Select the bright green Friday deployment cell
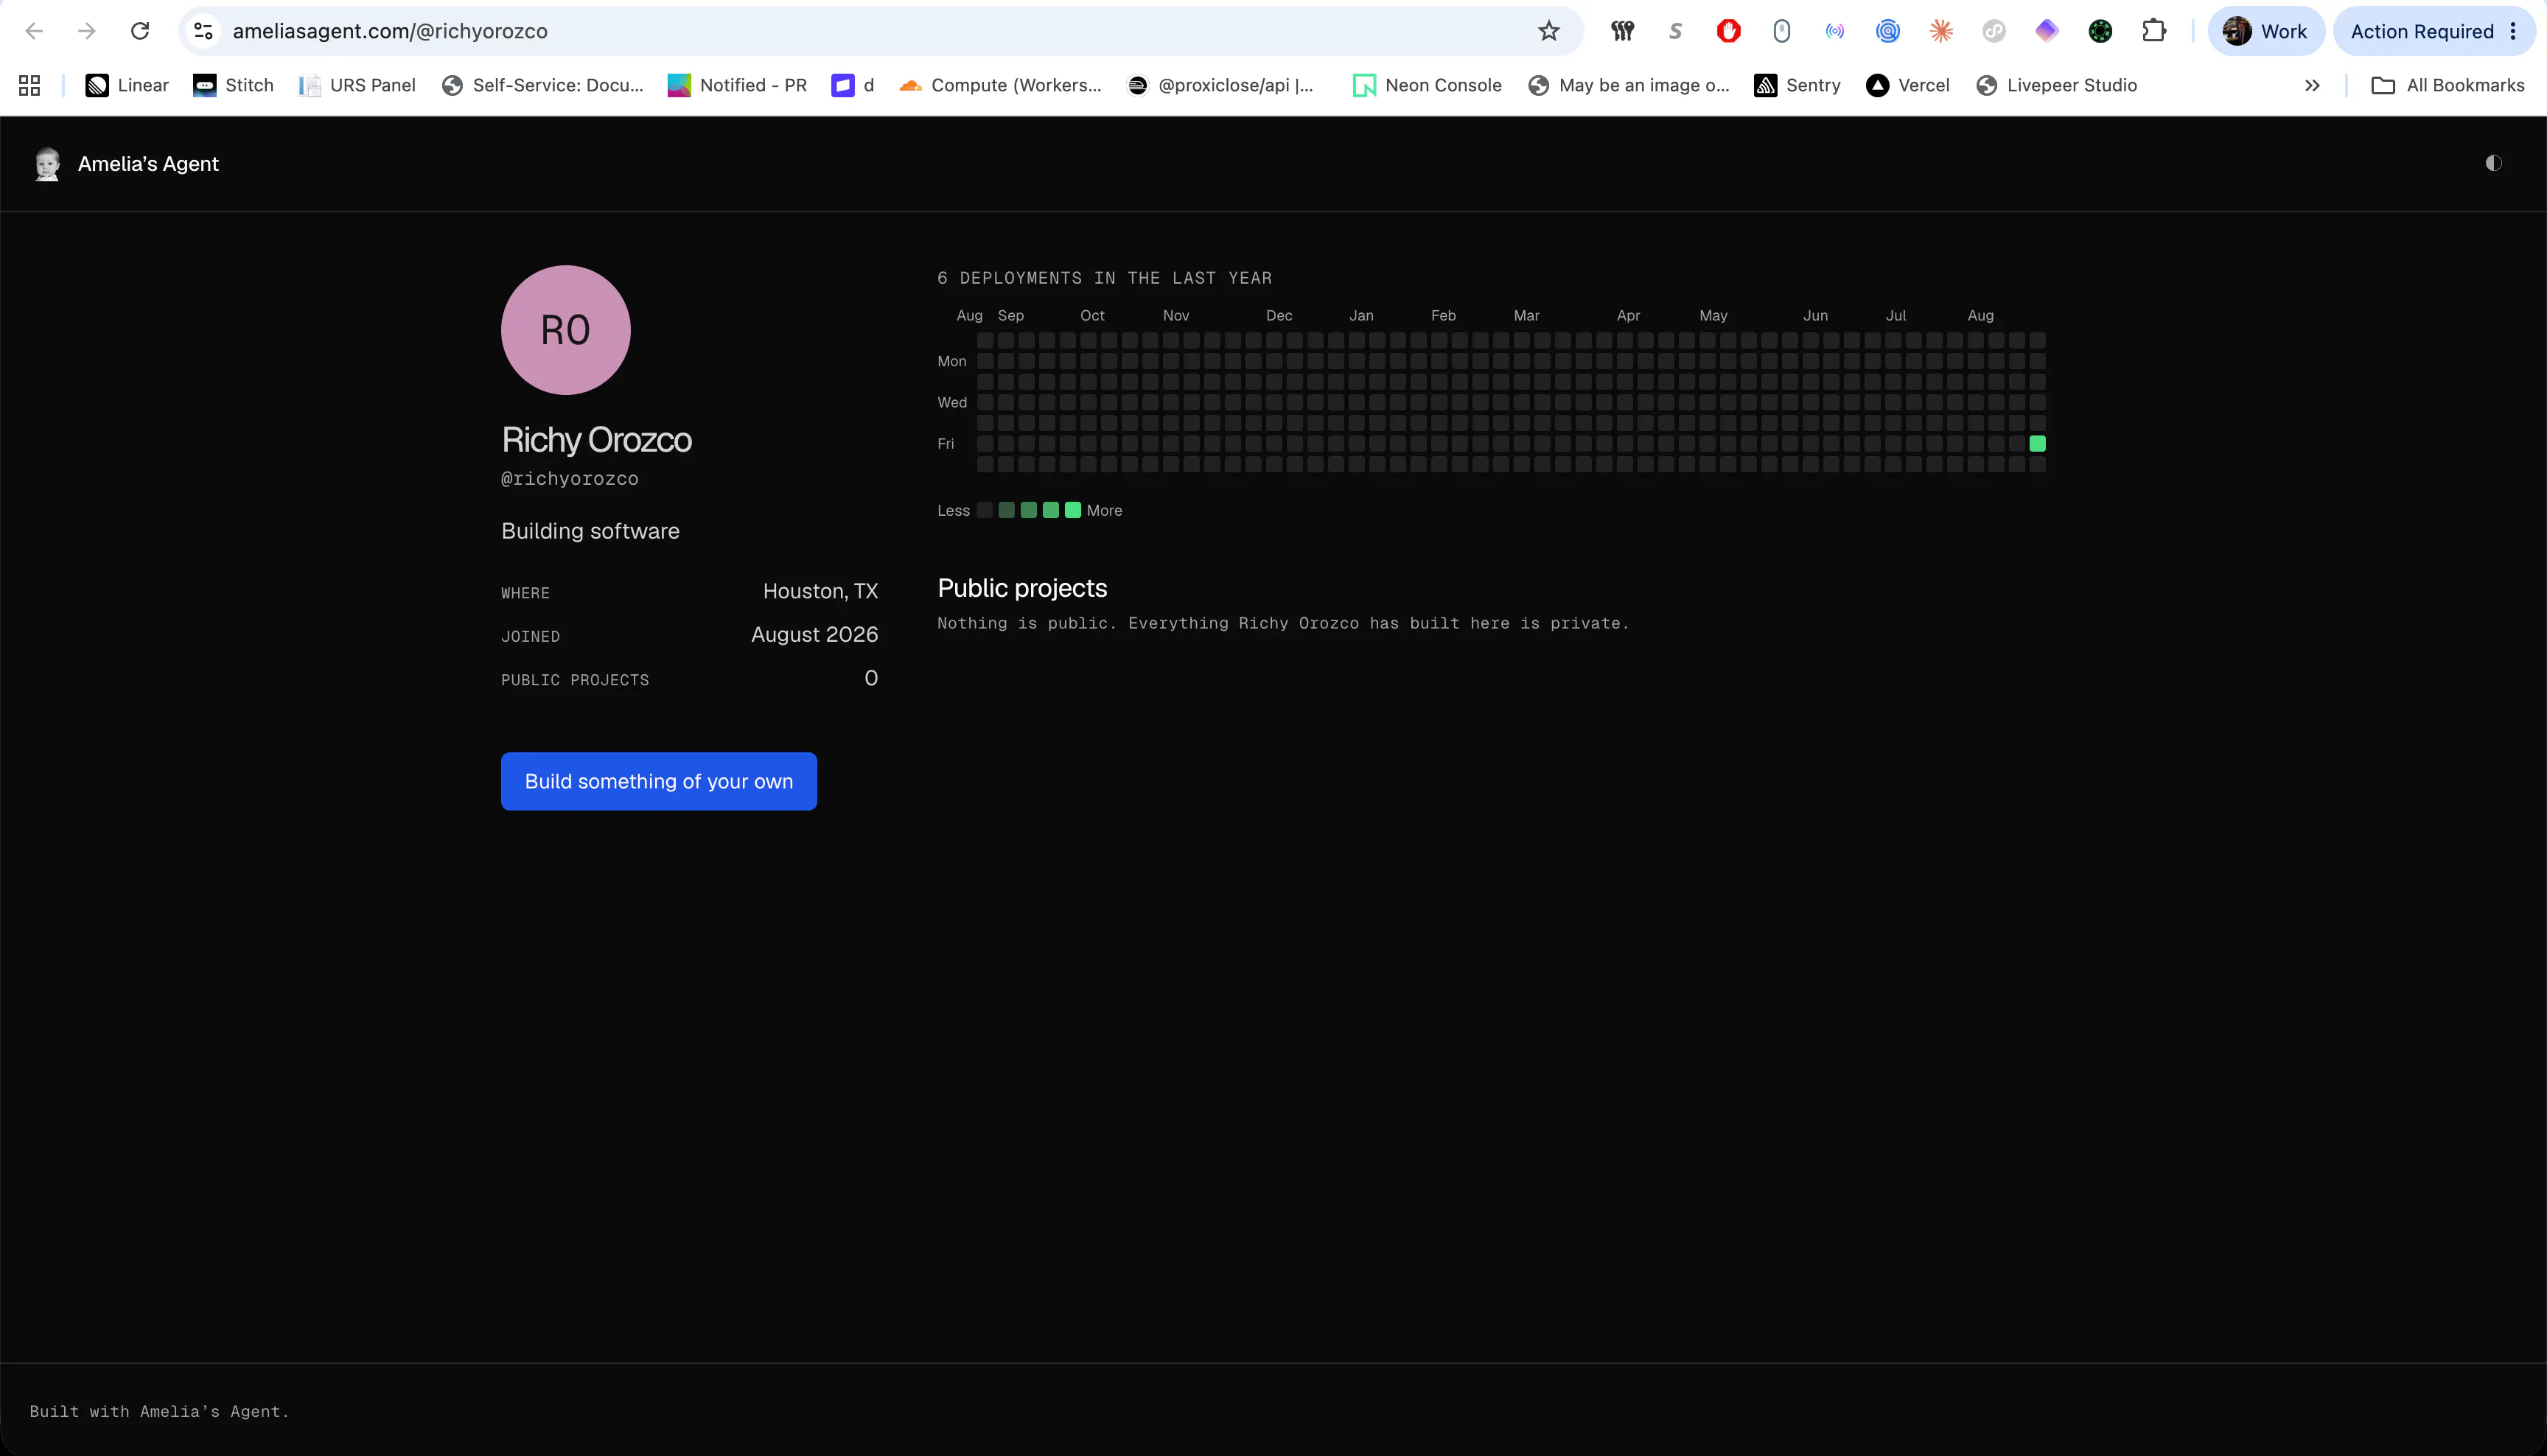 [2037, 443]
